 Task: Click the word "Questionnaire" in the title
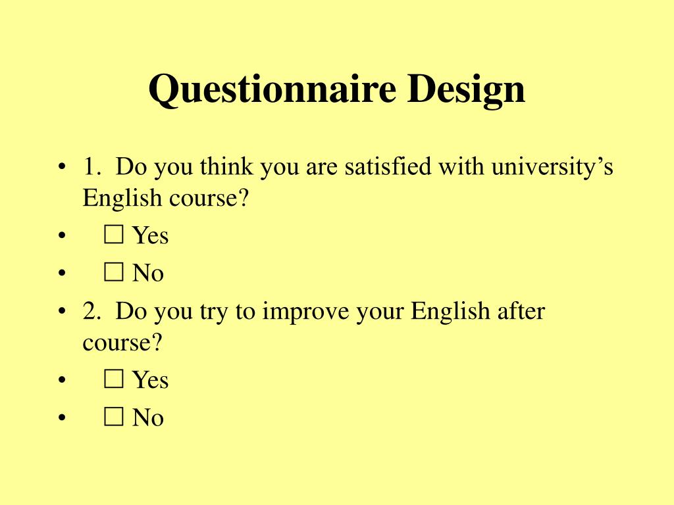(x=272, y=89)
